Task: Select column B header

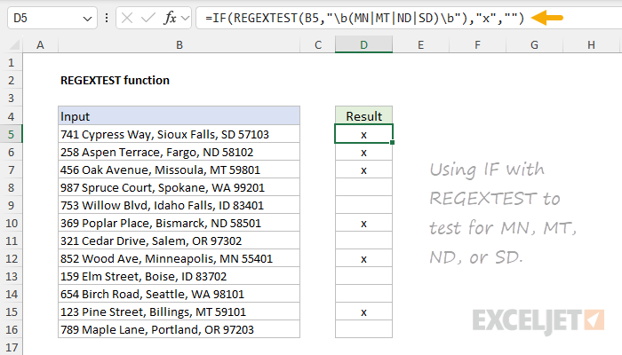Action: click(179, 44)
